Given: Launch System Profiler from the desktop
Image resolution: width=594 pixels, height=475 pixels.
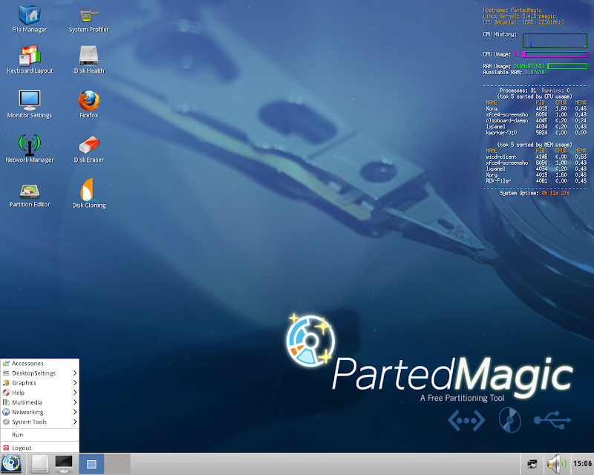Looking at the screenshot, I should coord(89,19).
